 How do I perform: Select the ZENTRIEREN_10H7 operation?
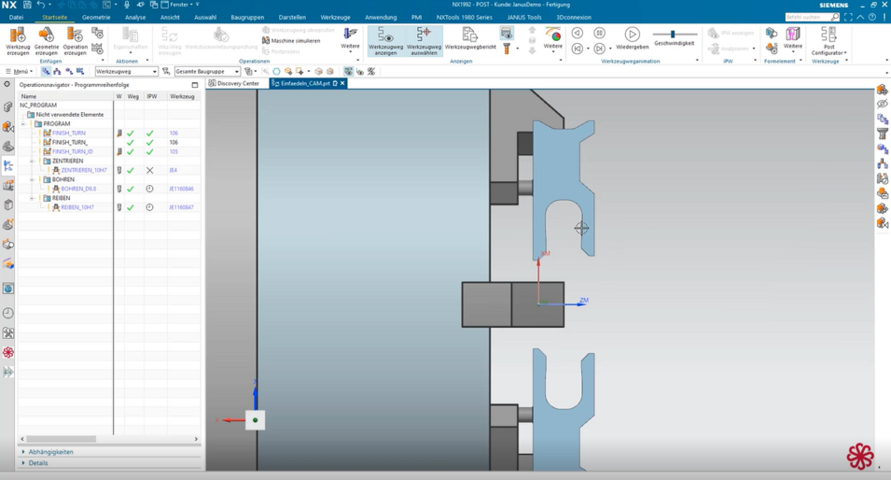click(84, 171)
